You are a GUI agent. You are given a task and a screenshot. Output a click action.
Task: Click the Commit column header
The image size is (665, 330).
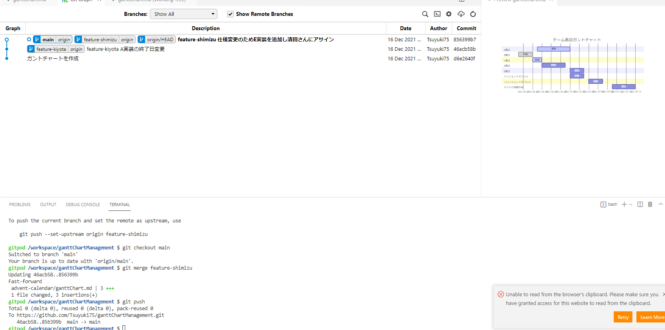tap(466, 28)
